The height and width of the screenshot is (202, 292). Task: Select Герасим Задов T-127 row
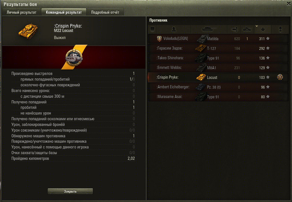tap(218, 48)
